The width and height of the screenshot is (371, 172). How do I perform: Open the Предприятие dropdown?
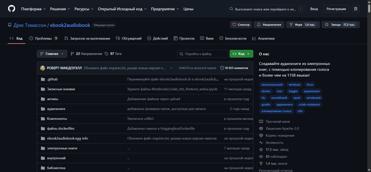coord(165,9)
